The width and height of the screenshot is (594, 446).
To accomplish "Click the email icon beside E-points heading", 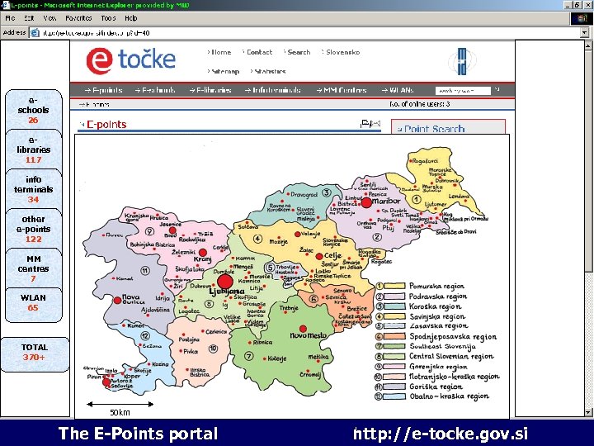I will (376, 123).
